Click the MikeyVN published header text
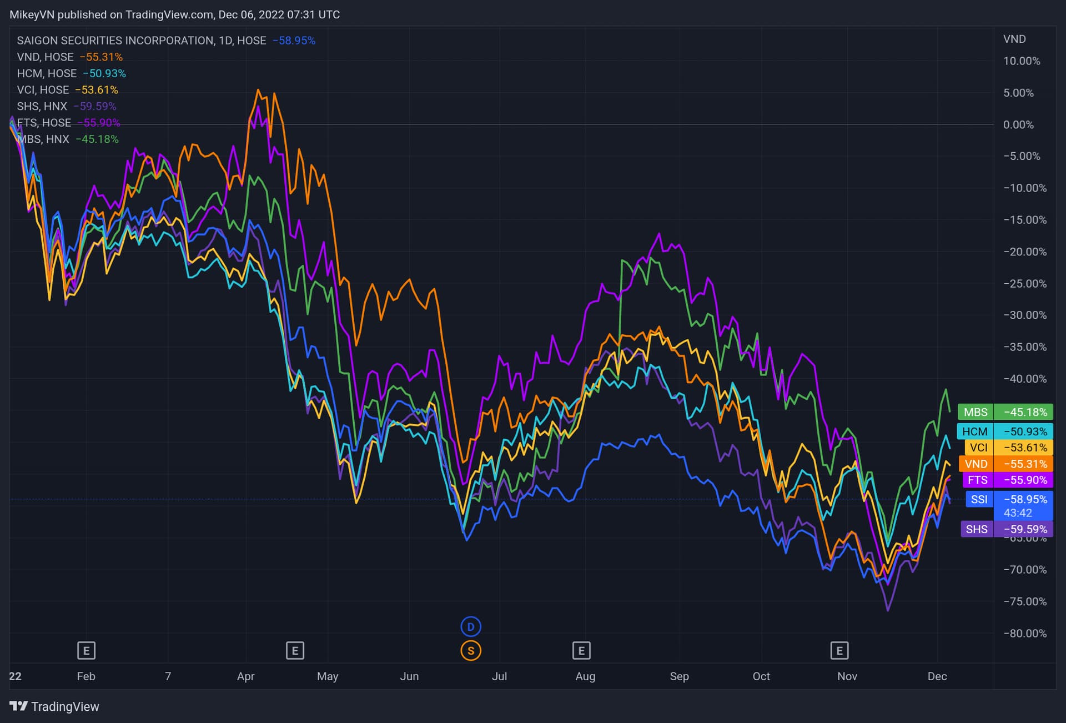1066x723 pixels. (175, 14)
